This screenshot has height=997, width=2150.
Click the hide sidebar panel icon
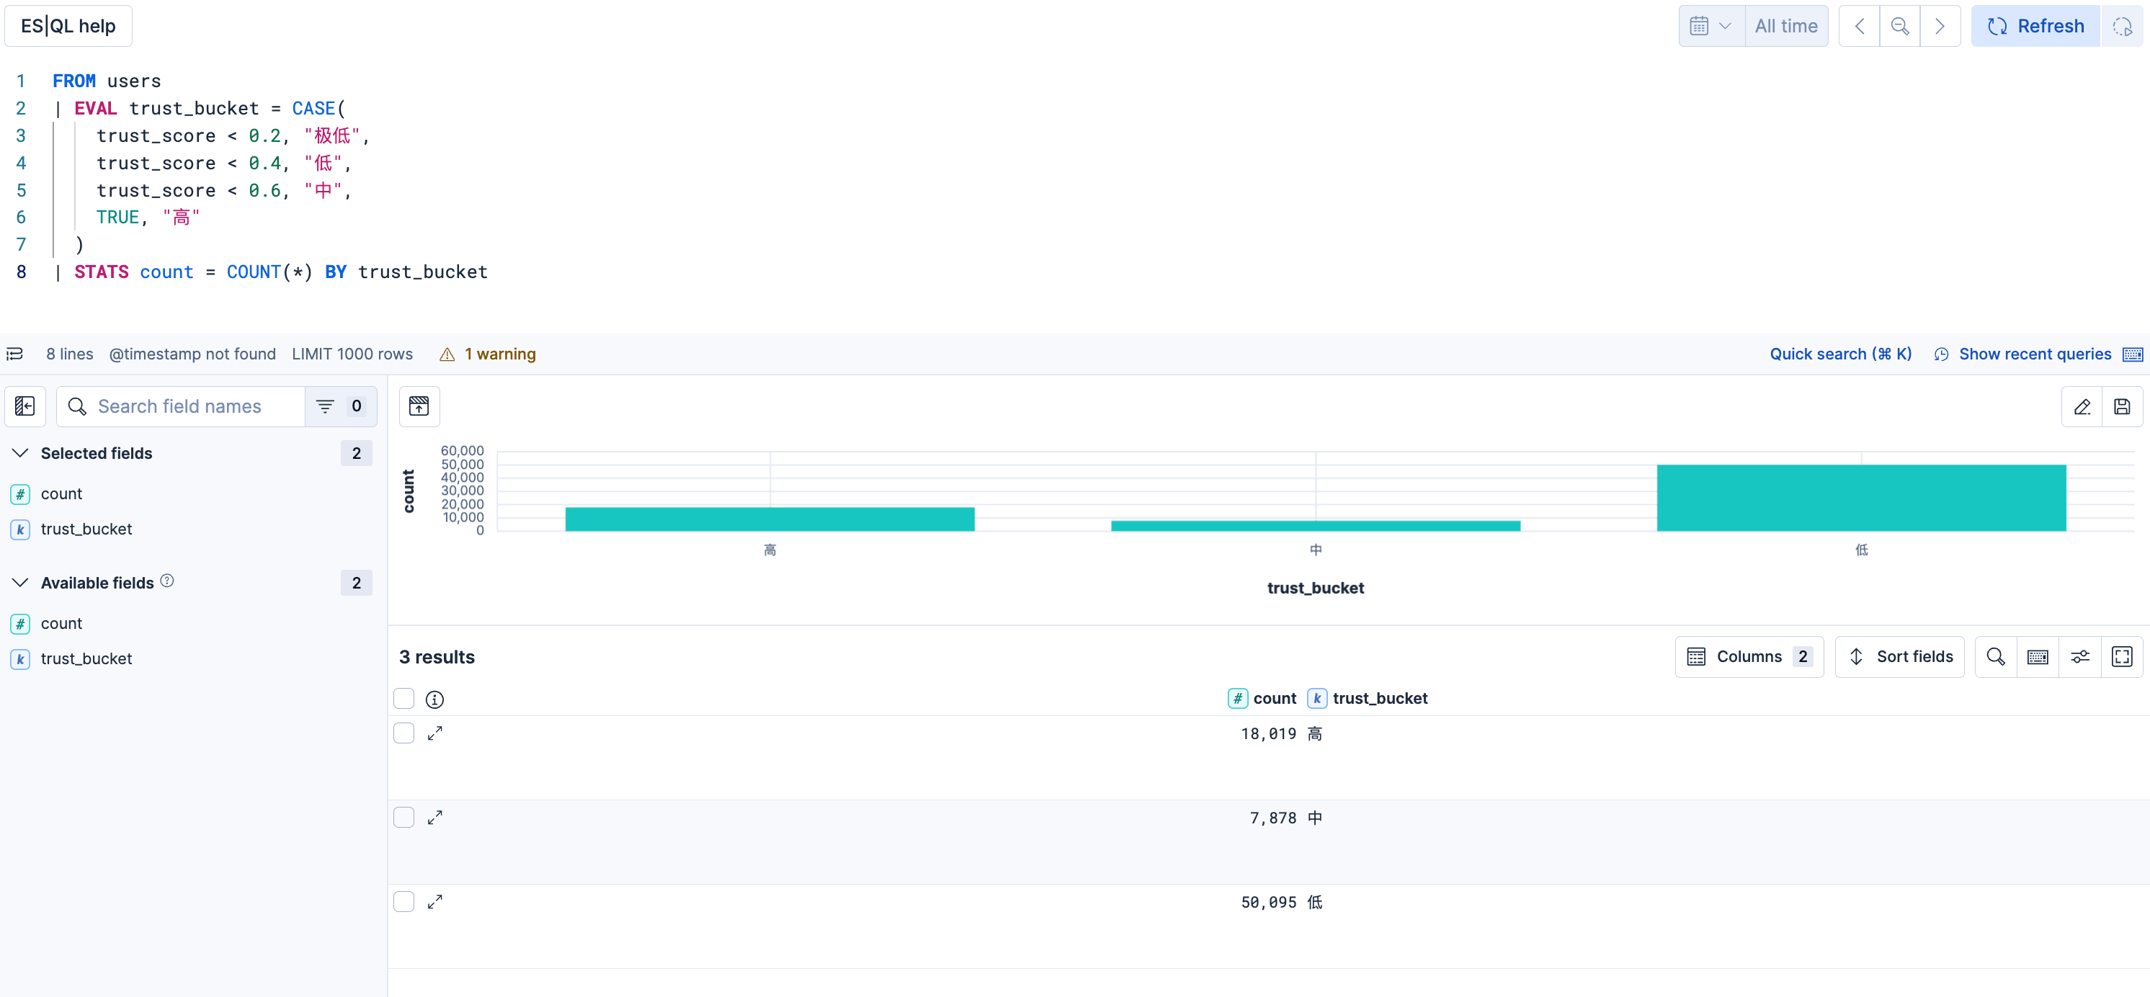[x=25, y=406]
